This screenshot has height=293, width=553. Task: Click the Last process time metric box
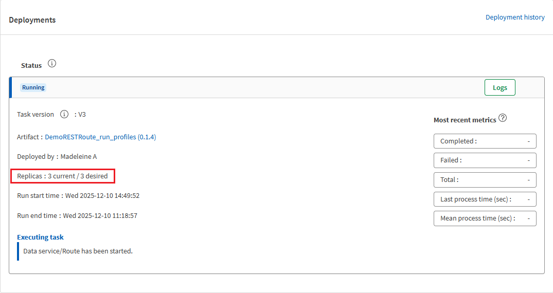click(485, 199)
